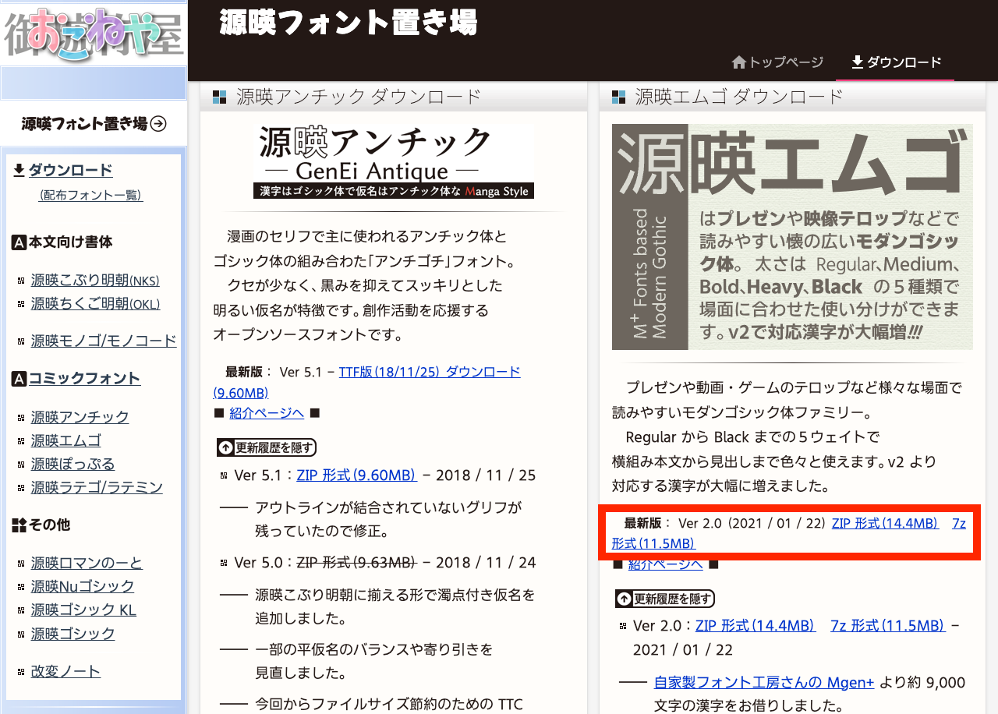
Task: Collapse 更新履歴を隠す under 源暎エムゴ
Action: (x=665, y=599)
